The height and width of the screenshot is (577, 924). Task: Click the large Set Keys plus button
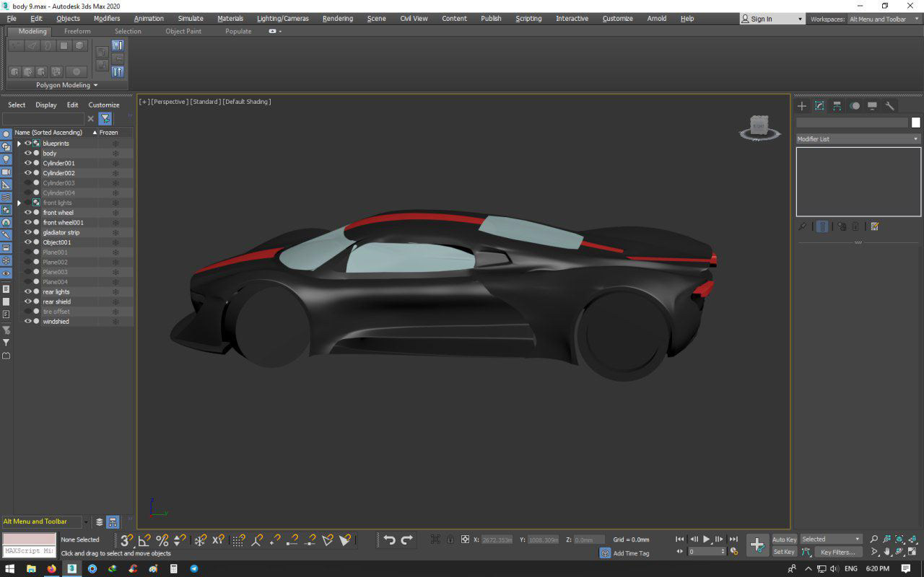coord(757,545)
